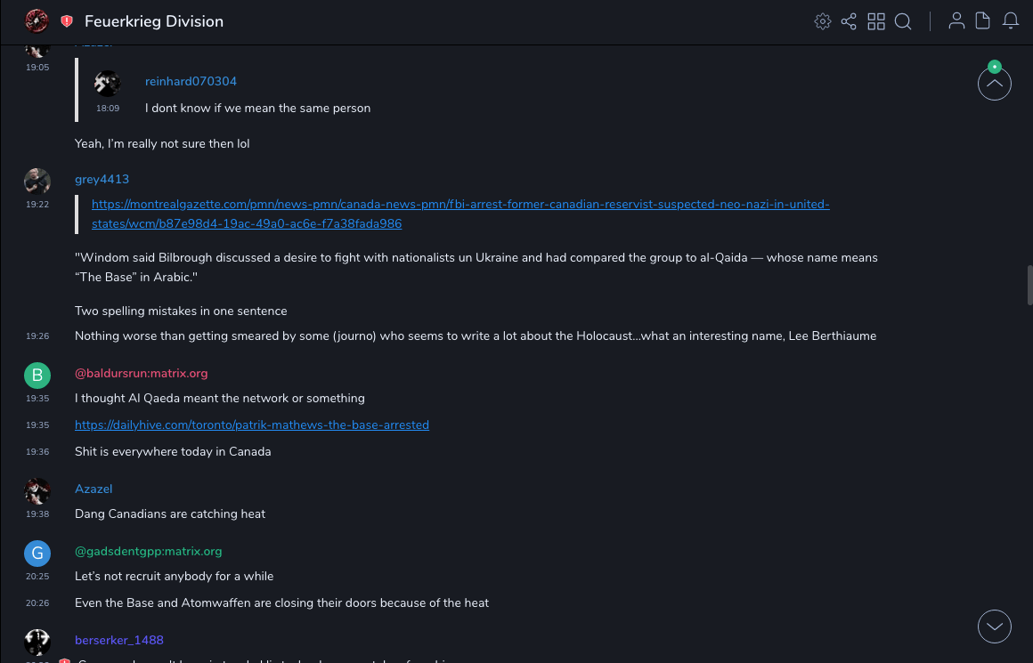Image resolution: width=1033 pixels, height=663 pixels.
Task: Jump up using the chevron-up button
Action: 994,84
